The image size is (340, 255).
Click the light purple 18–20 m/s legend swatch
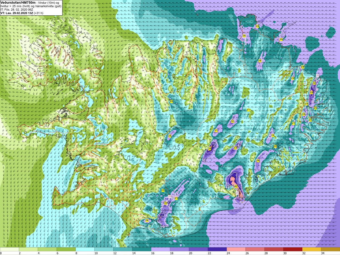coord(179,249)
